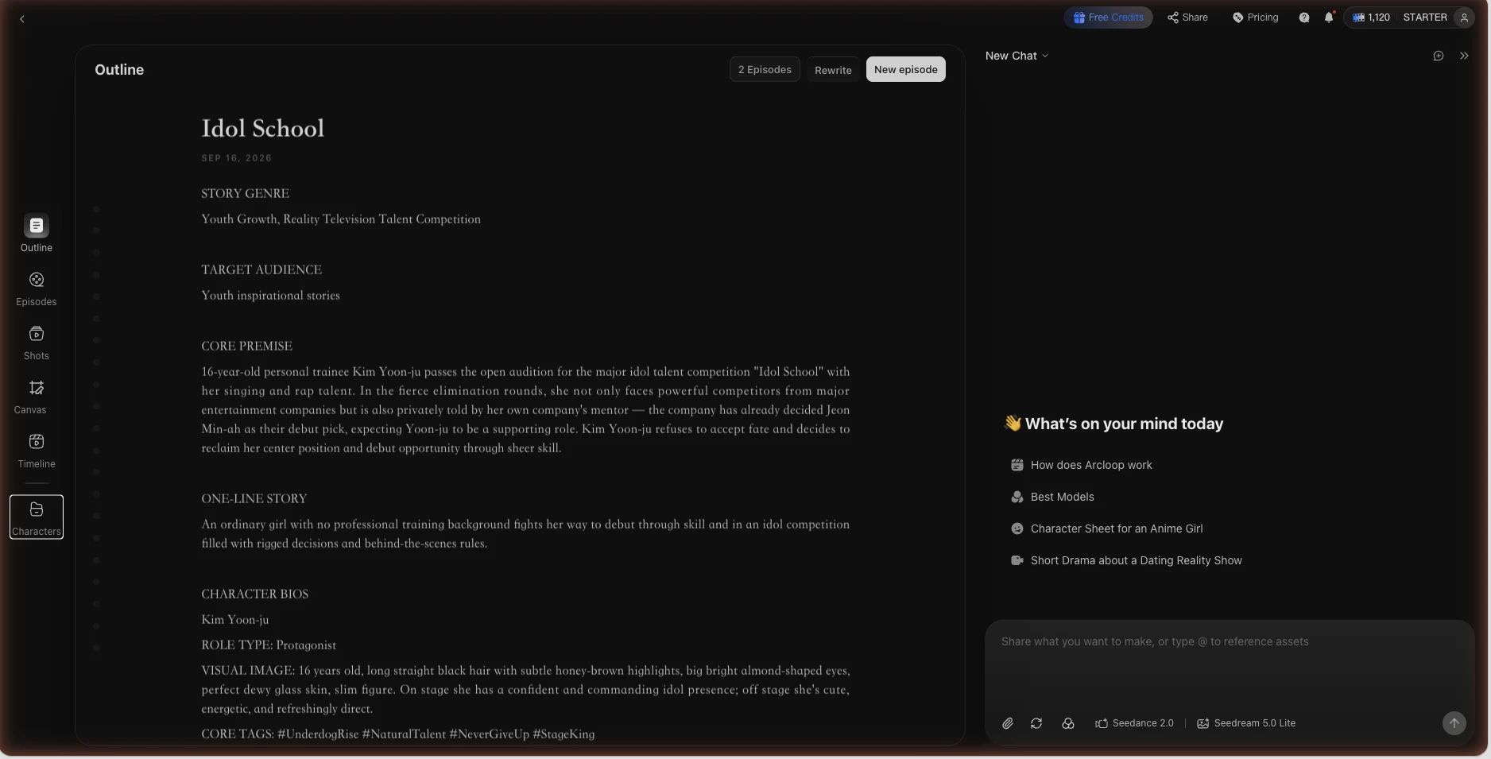The image size is (1491, 759).
Task: Open the Outline sidebar section
Action: pos(37,234)
